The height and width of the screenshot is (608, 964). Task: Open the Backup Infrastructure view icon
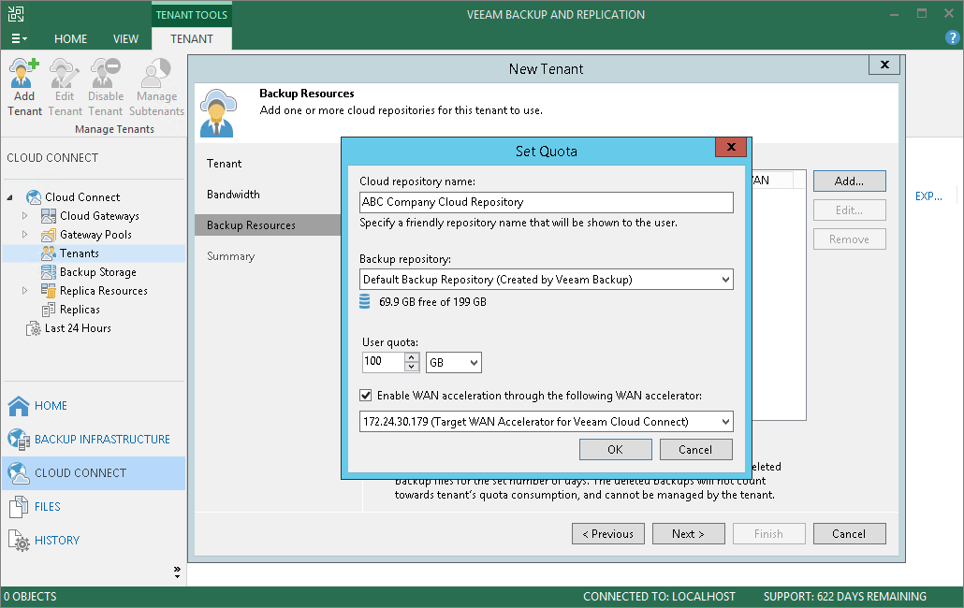coord(19,440)
